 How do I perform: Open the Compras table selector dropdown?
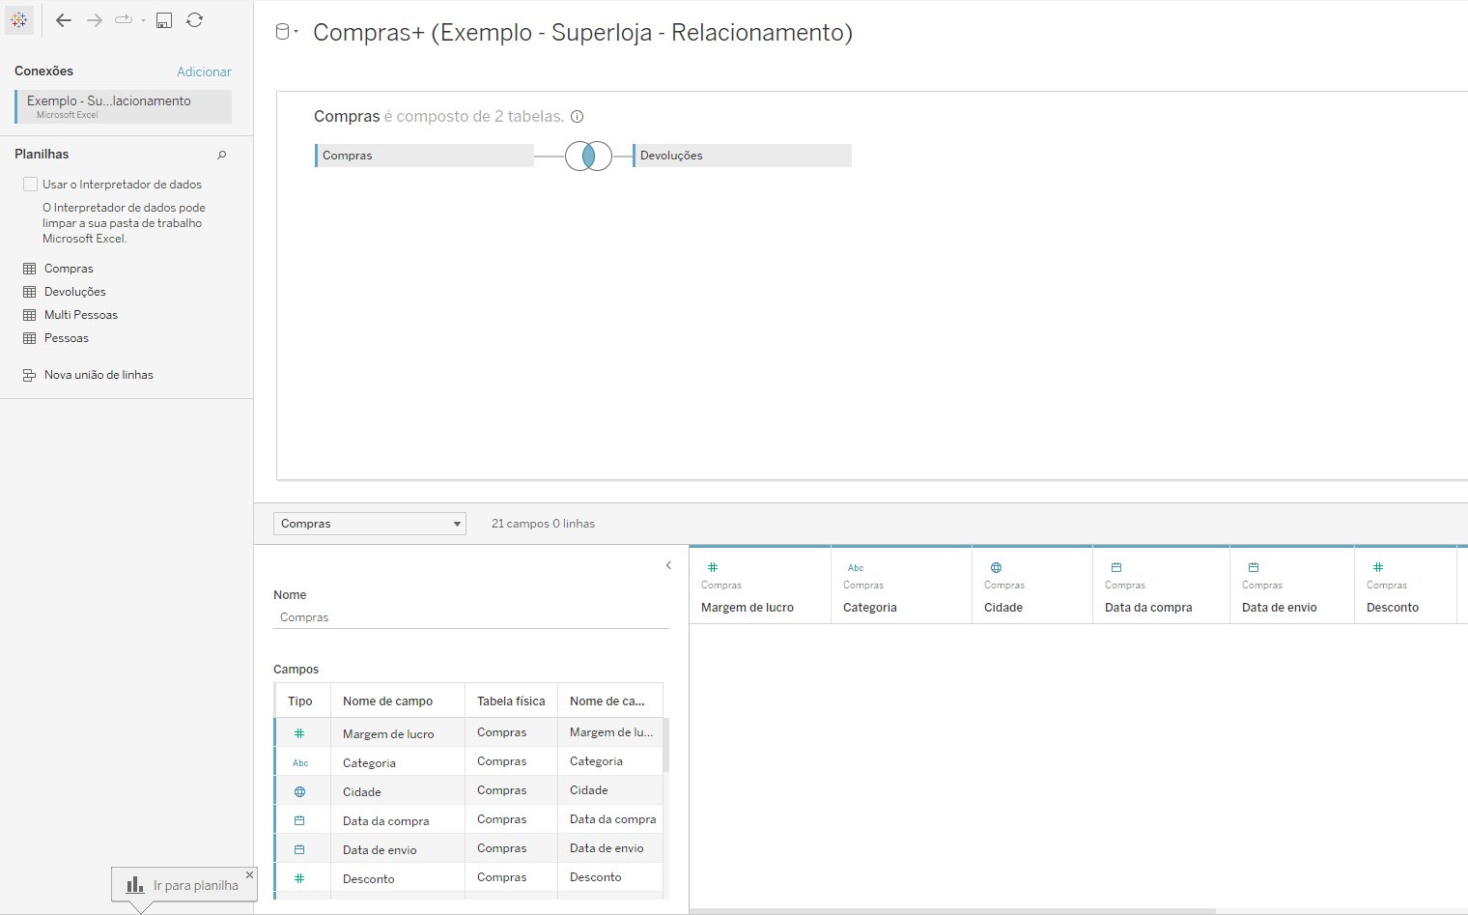click(370, 524)
